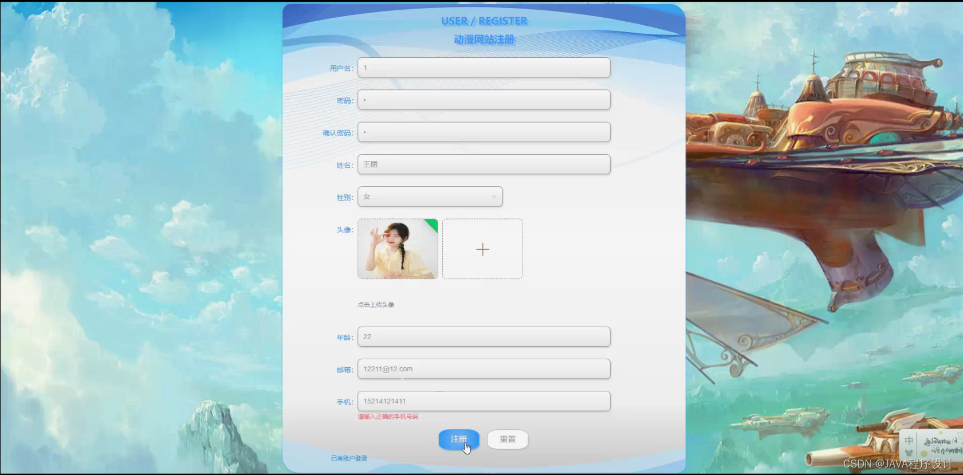Click the 点击上传头像 hint text

tap(376, 305)
